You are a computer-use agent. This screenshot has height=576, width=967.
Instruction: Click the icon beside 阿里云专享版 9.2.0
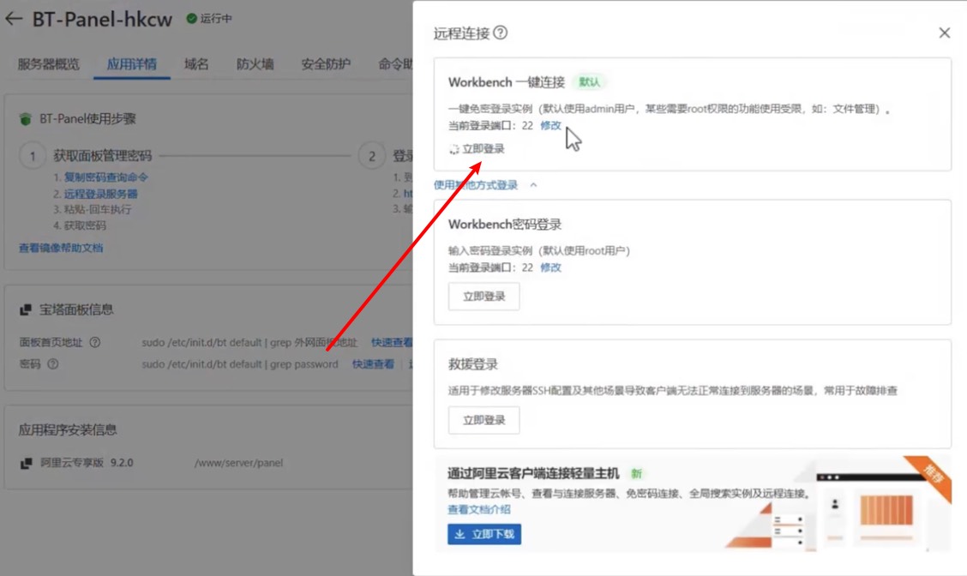tap(26, 463)
